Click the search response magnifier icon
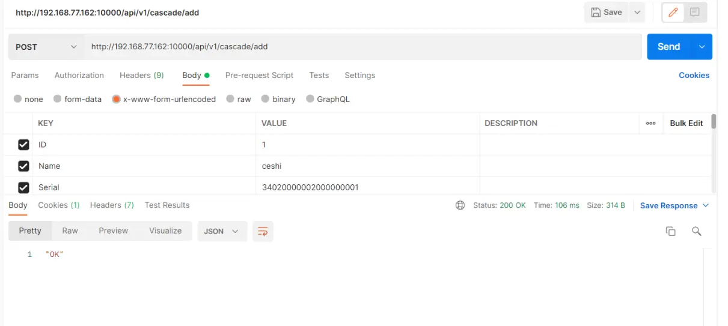This screenshot has height=326, width=728. click(697, 231)
